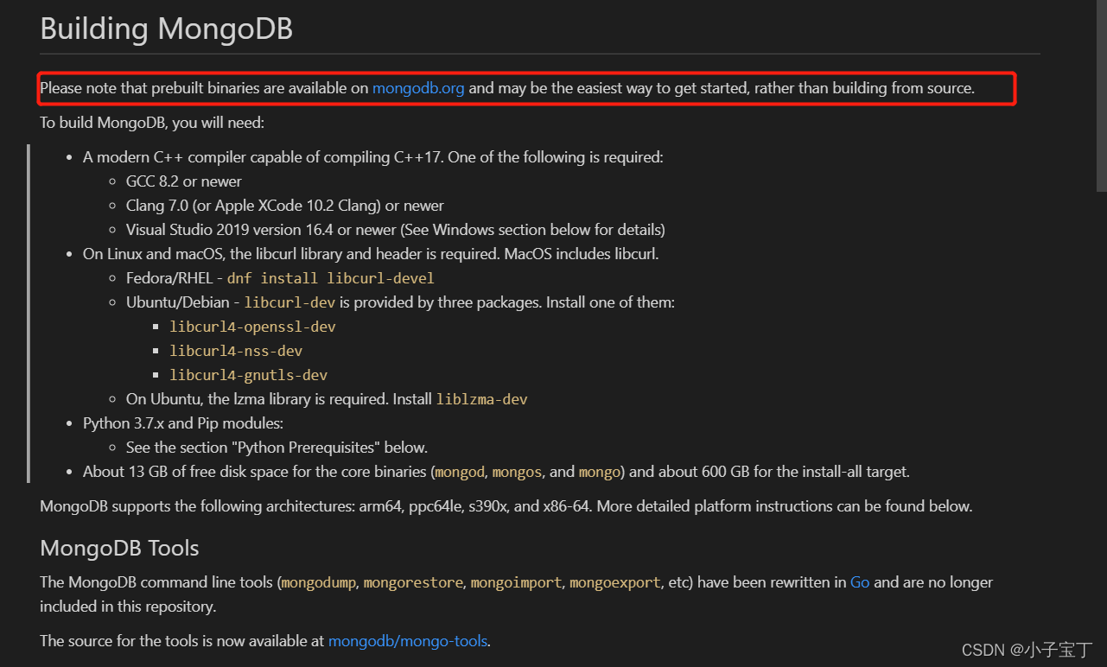Click the mongoimport tool name
Image resolution: width=1107 pixels, height=667 pixels.
pos(516,582)
